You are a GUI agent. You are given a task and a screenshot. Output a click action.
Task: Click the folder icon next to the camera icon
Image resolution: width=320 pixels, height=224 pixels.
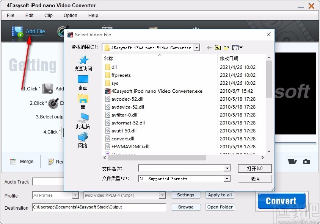click(x=292, y=161)
